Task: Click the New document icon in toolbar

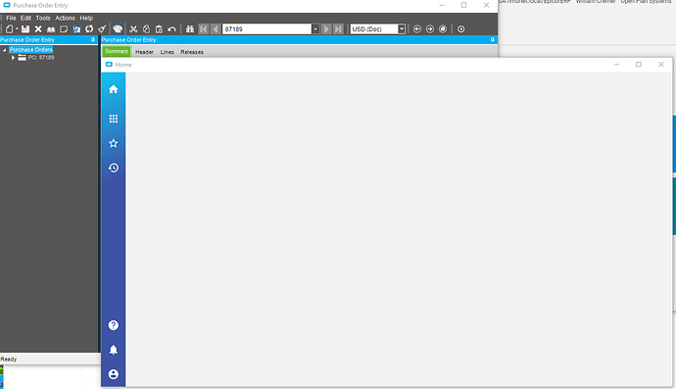Action: click(9, 28)
